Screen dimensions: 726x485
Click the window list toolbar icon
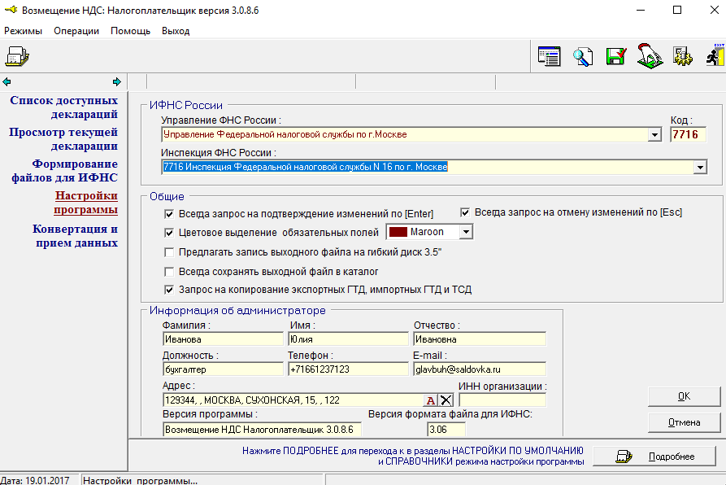coord(550,56)
